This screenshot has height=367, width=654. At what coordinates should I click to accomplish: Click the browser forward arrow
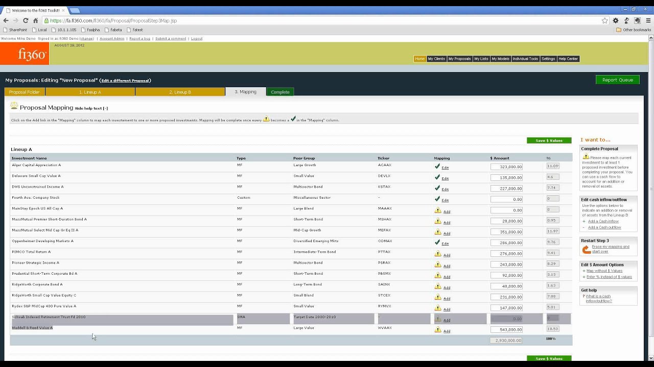pyautogui.click(x=15, y=20)
